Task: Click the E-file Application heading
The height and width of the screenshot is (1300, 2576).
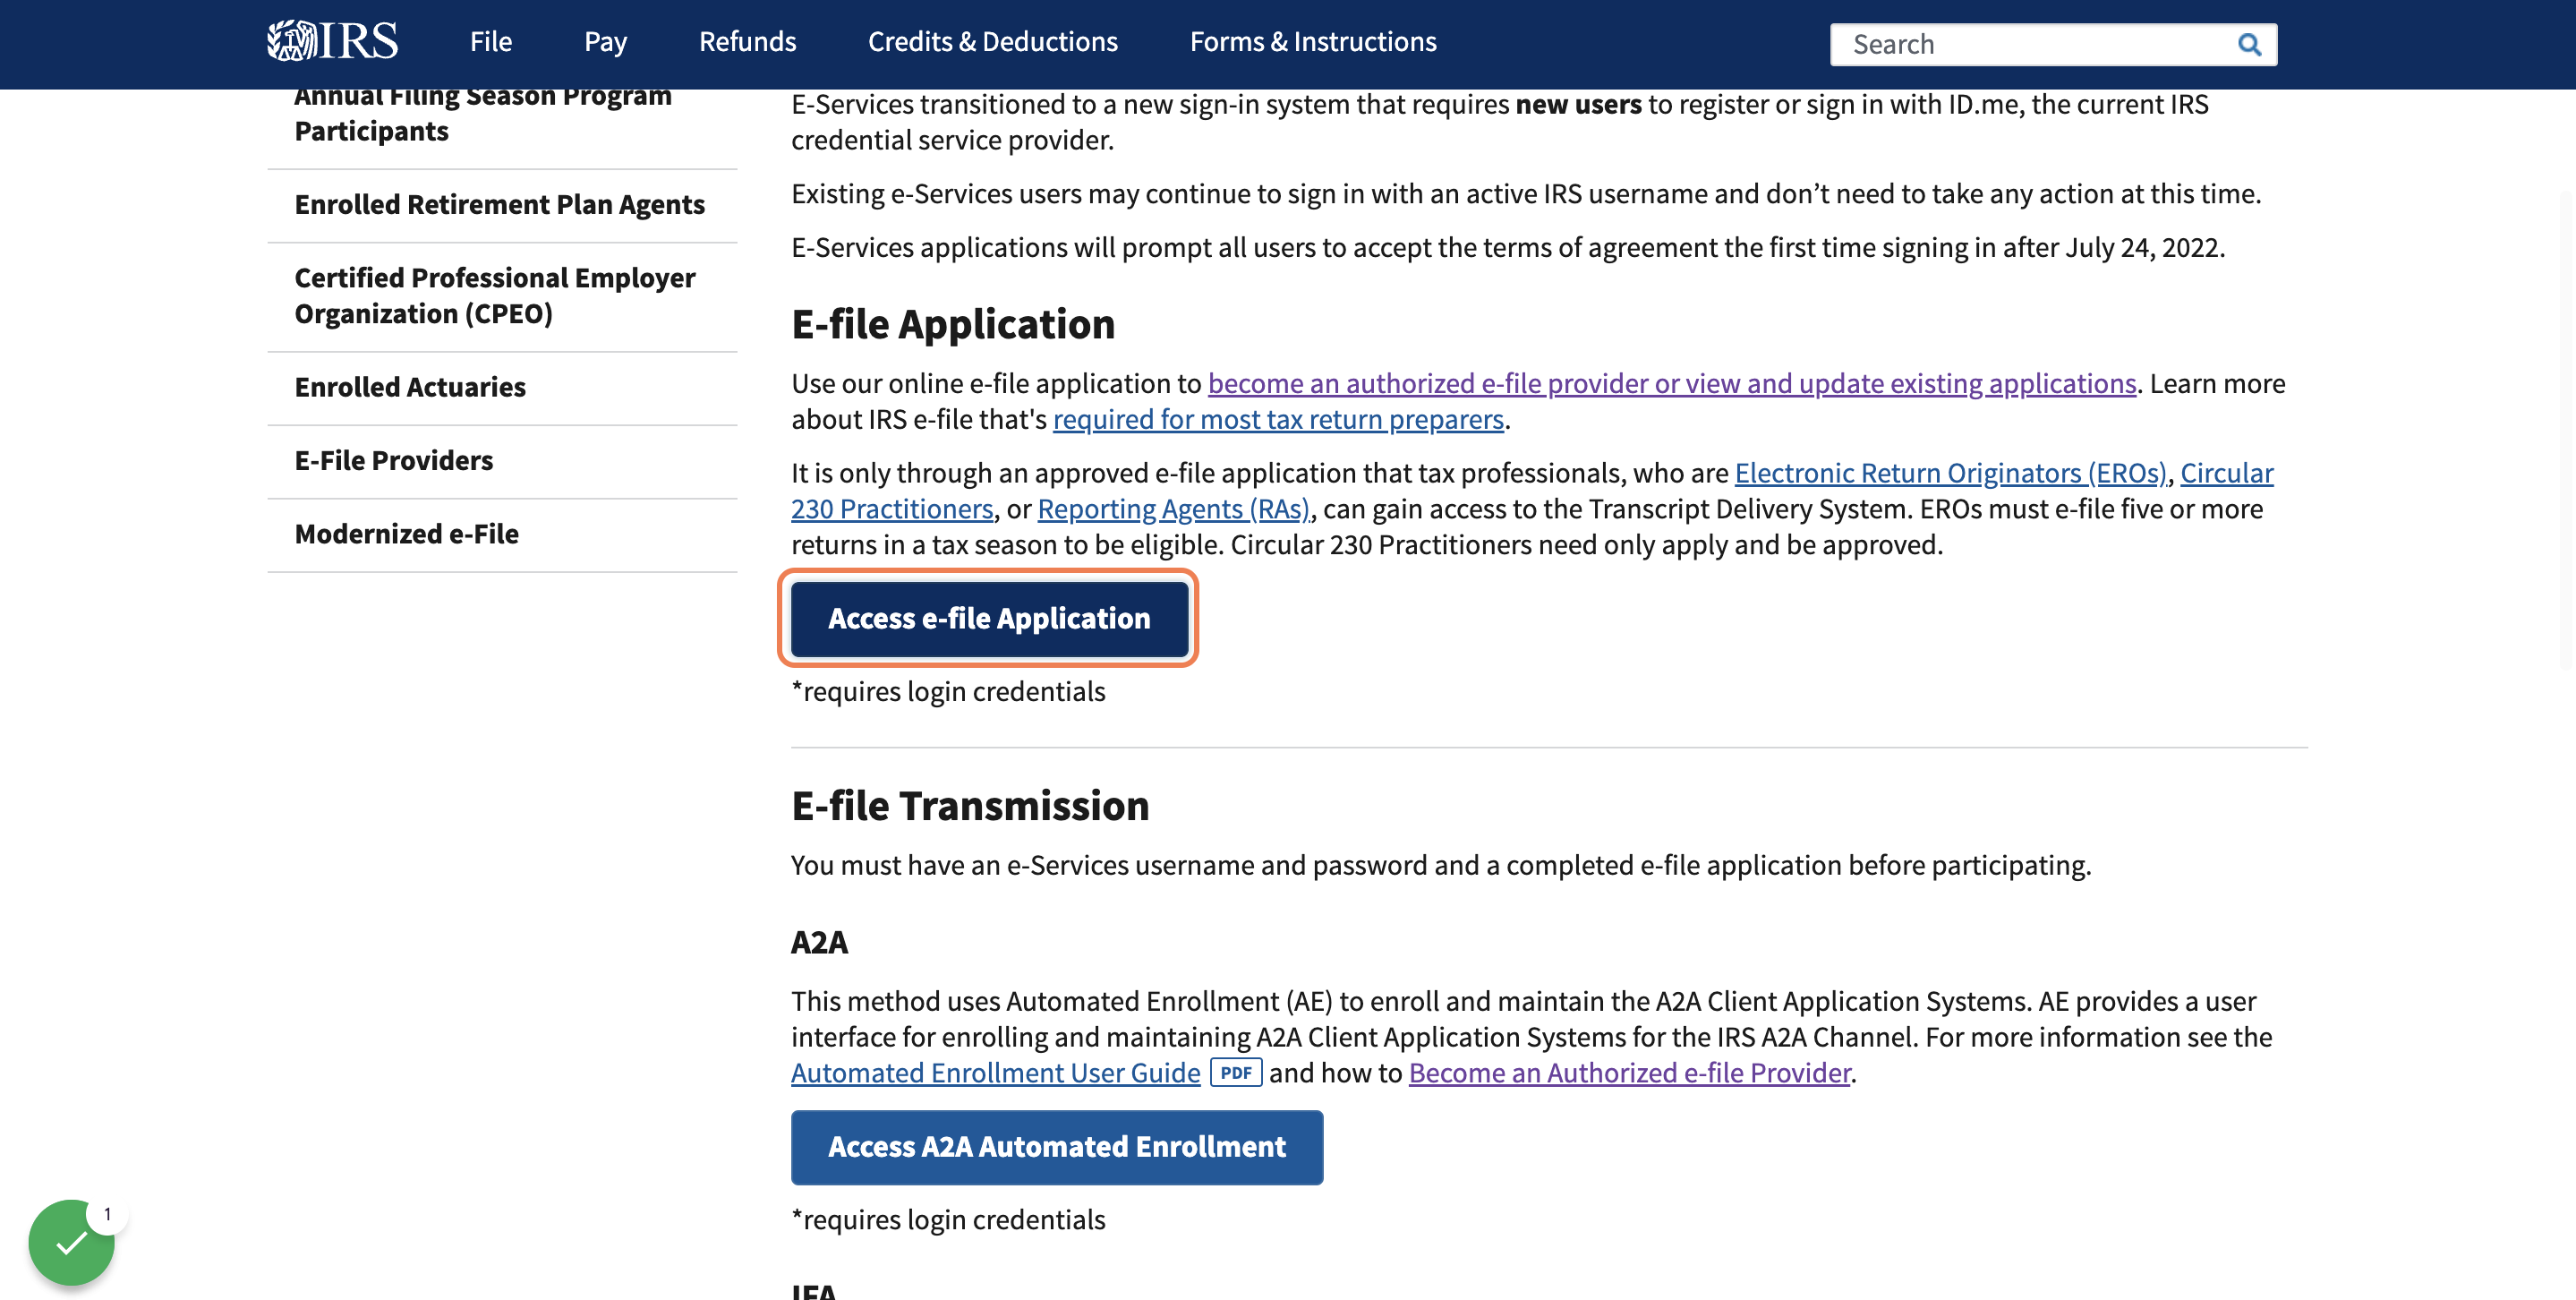Action: click(952, 324)
